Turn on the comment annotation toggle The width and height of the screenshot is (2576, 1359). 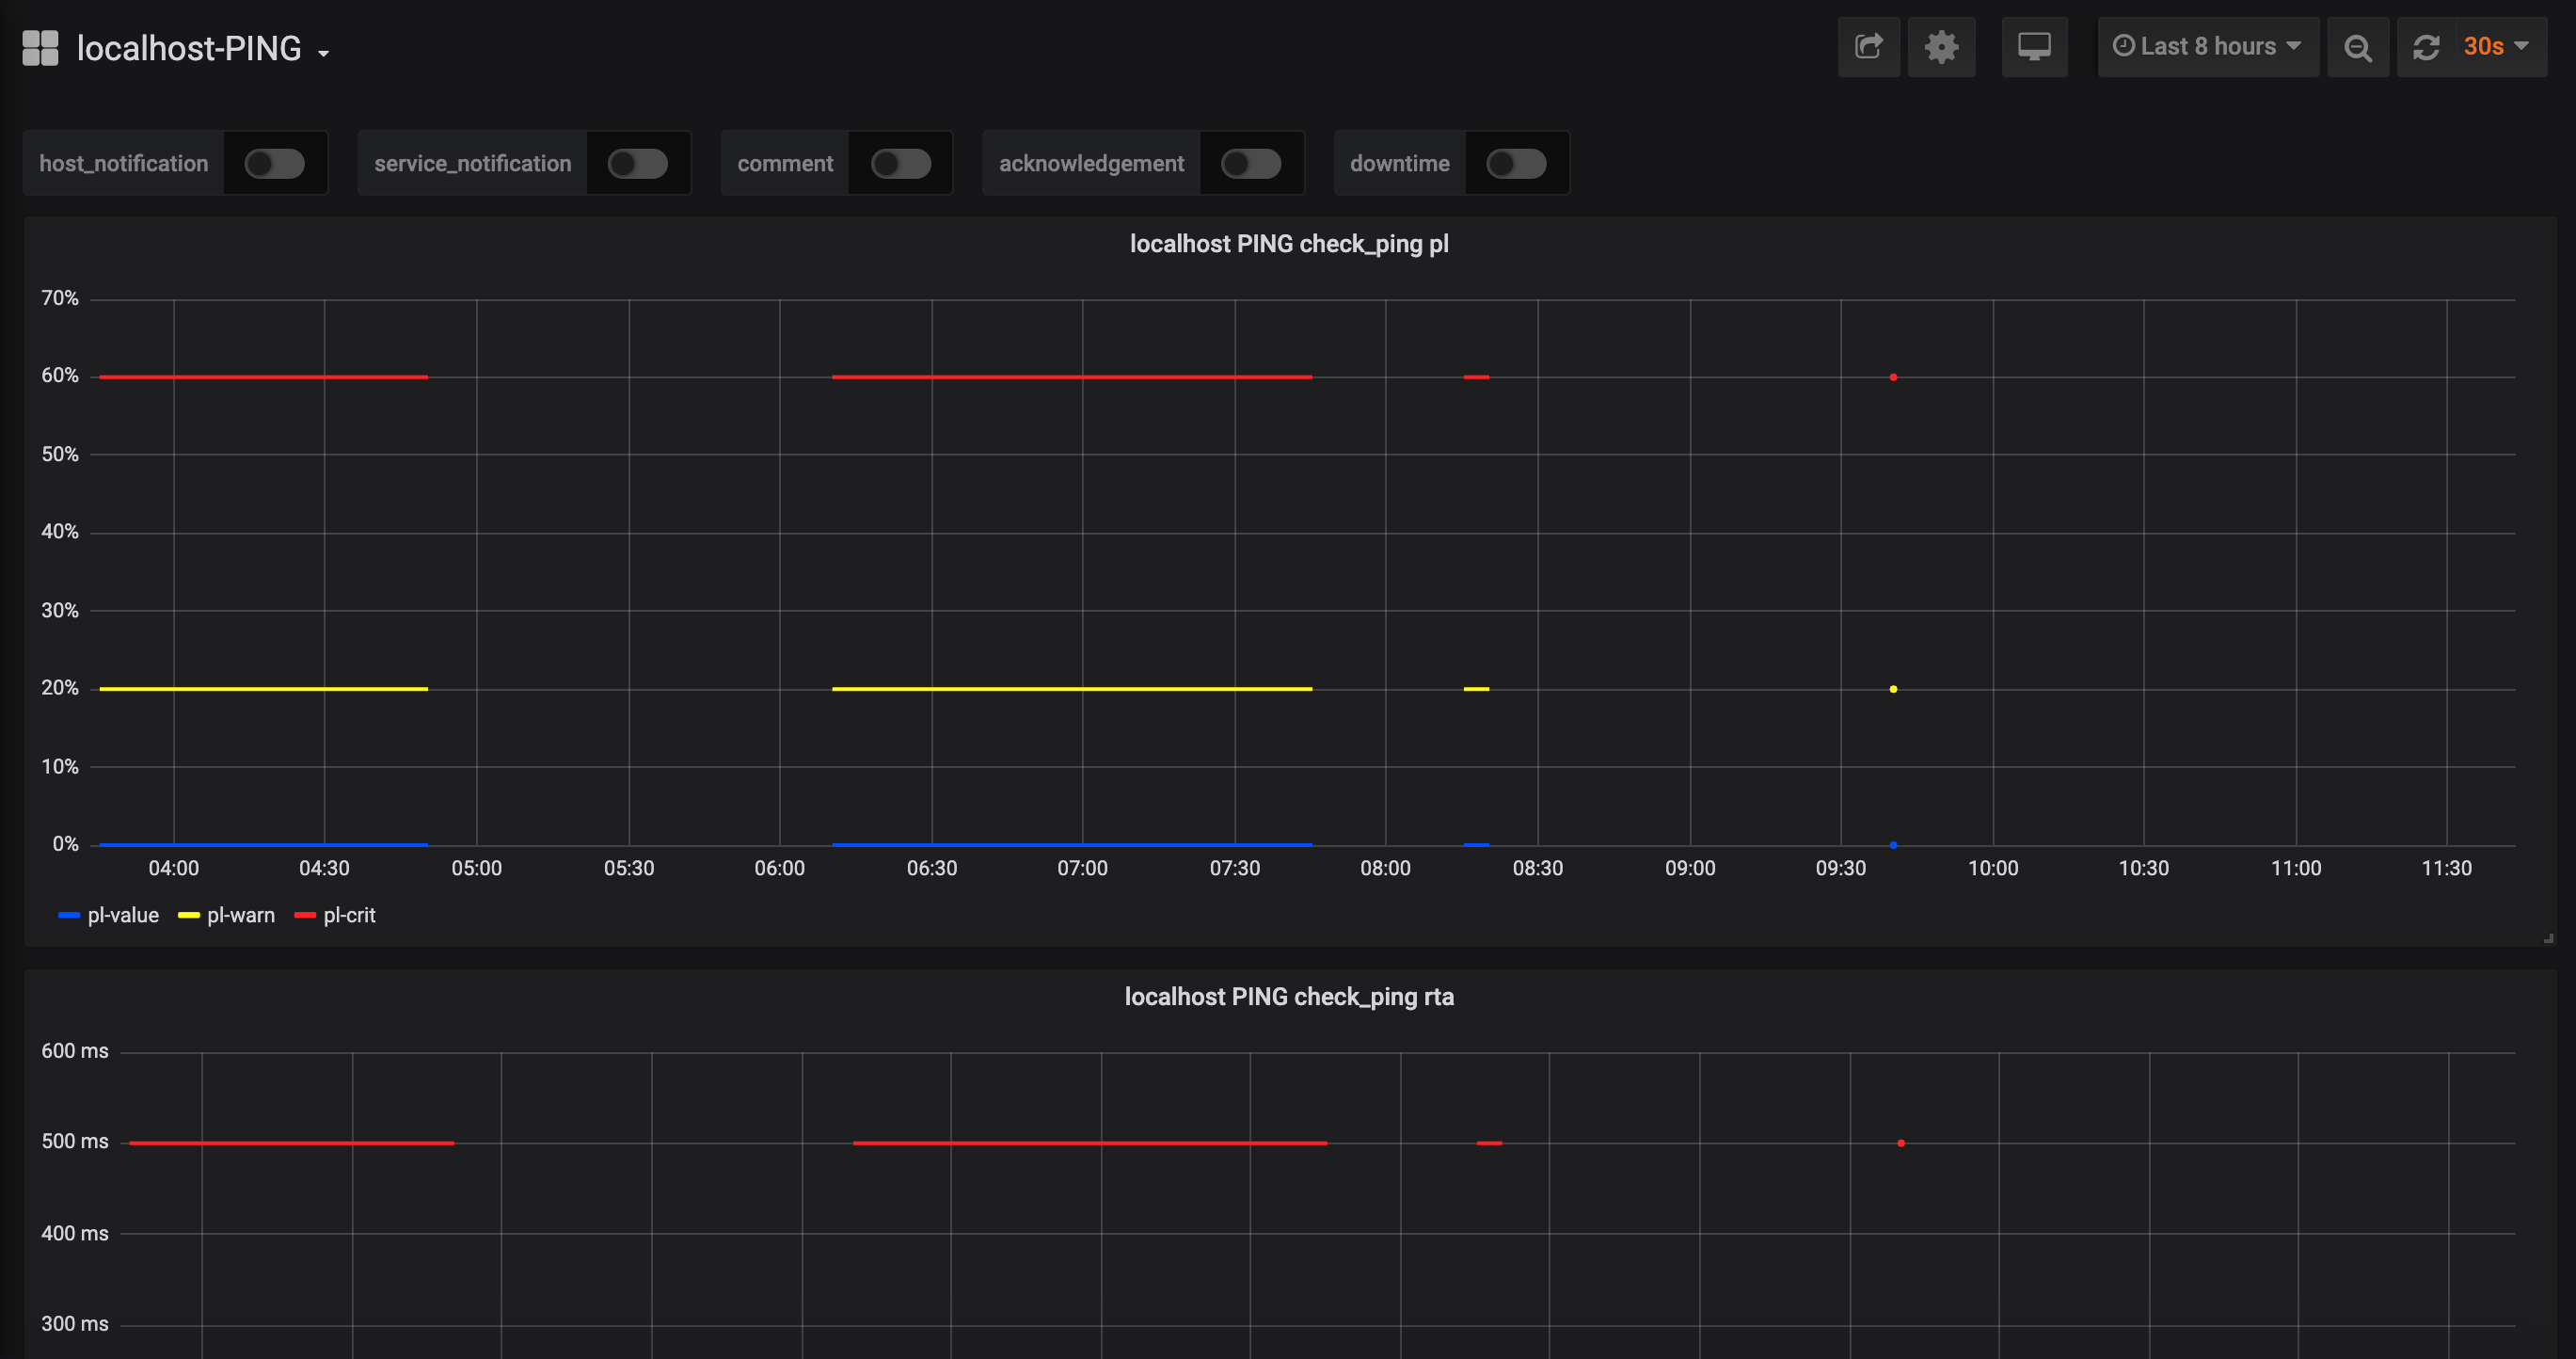[x=900, y=163]
